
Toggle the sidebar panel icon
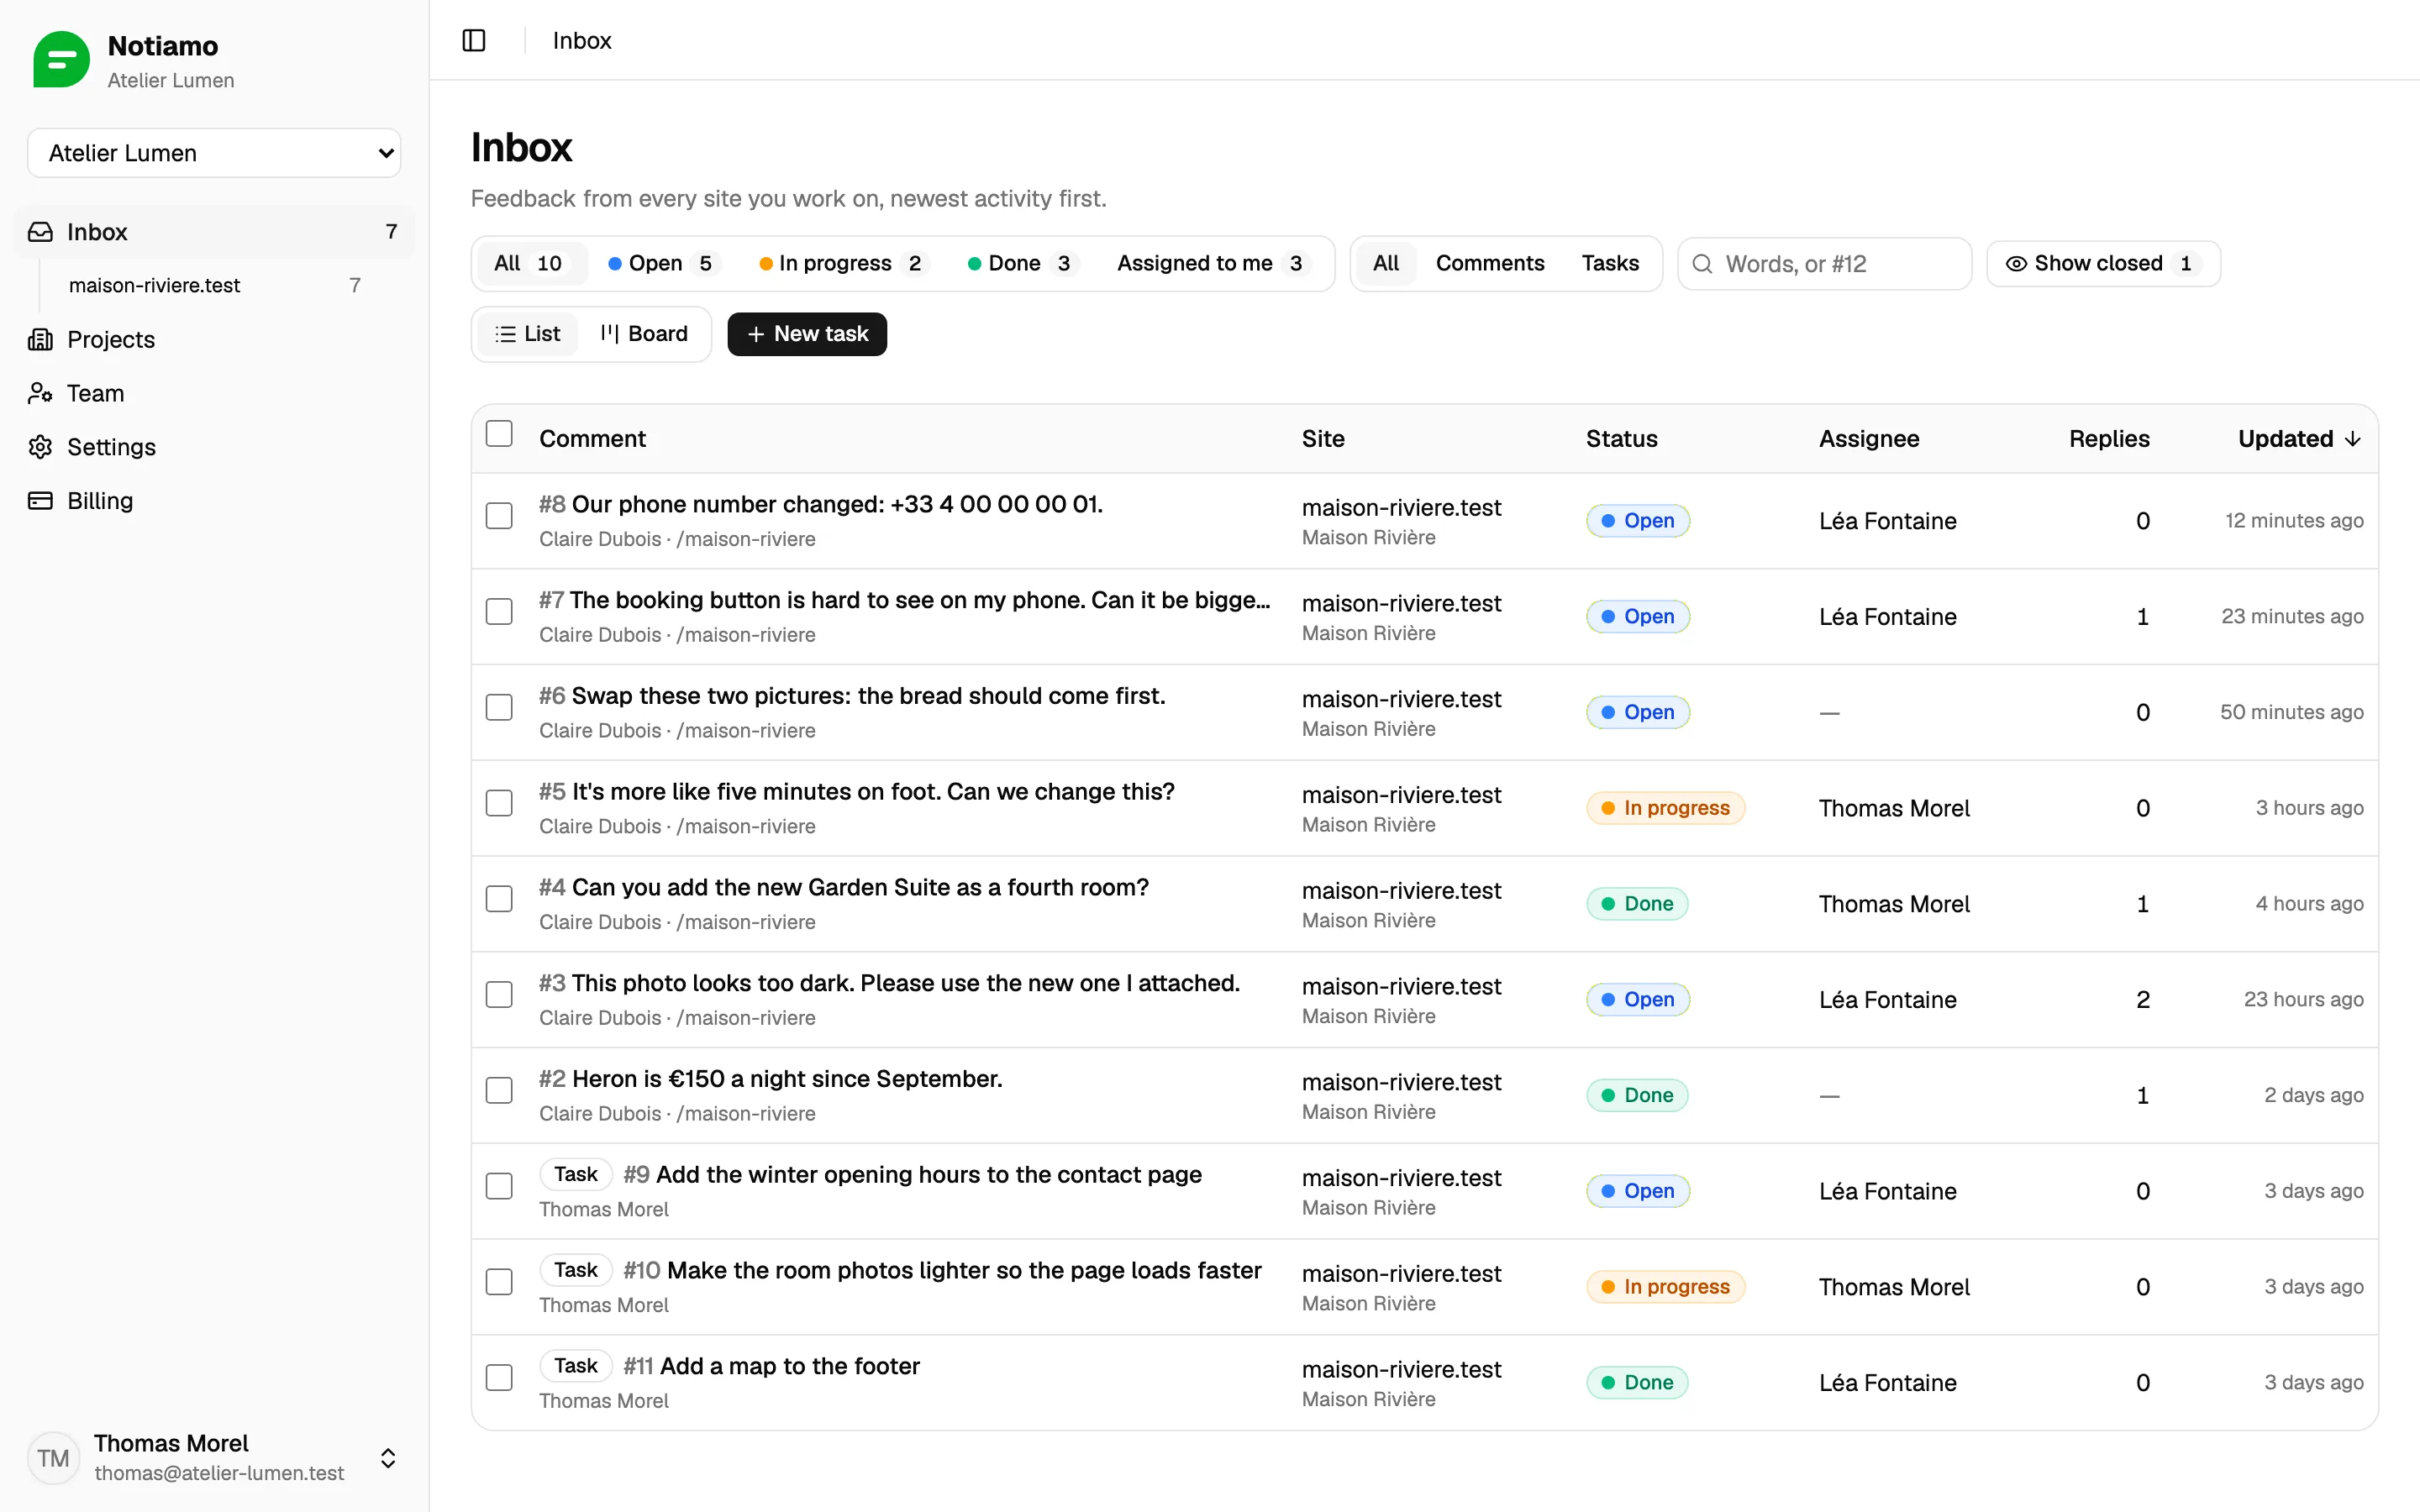point(474,40)
